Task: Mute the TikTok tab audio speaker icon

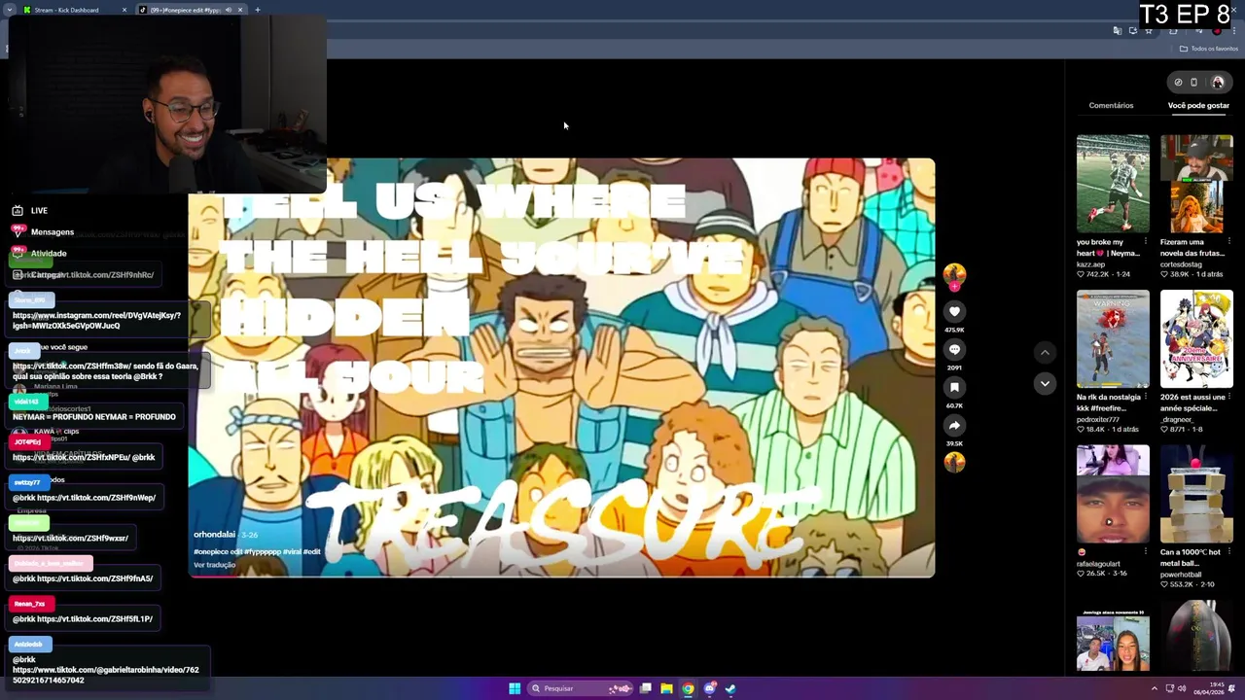Action: pyautogui.click(x=229, y=10)
